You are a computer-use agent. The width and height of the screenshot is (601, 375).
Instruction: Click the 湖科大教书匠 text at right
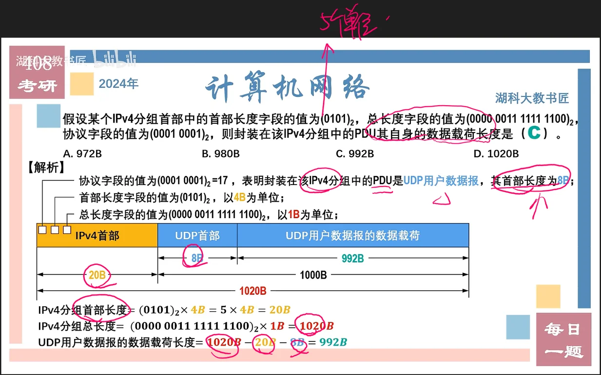pos(532,98)
